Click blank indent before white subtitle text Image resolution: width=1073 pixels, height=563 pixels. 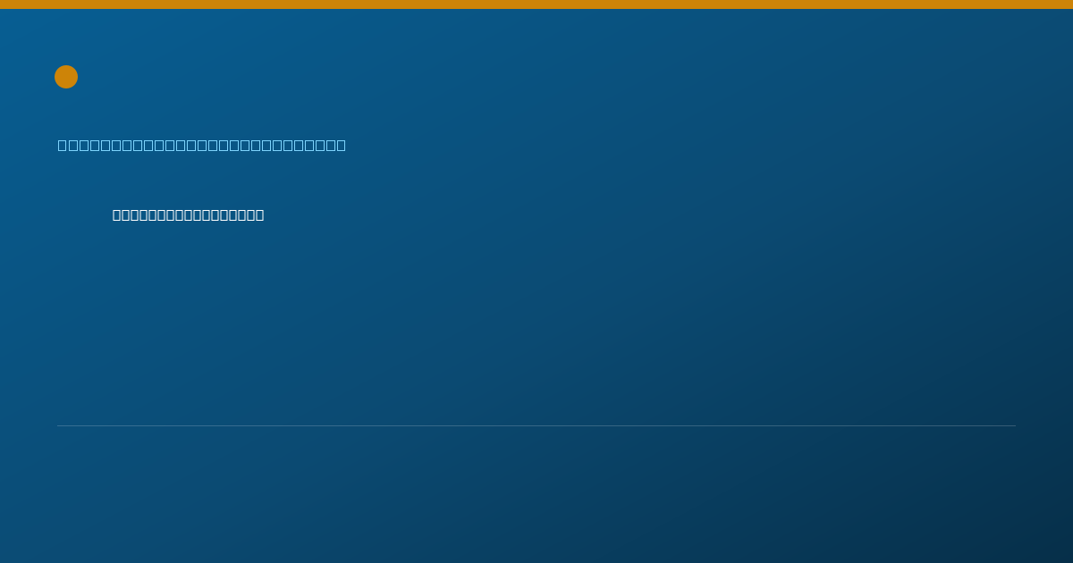click(85, 214)
